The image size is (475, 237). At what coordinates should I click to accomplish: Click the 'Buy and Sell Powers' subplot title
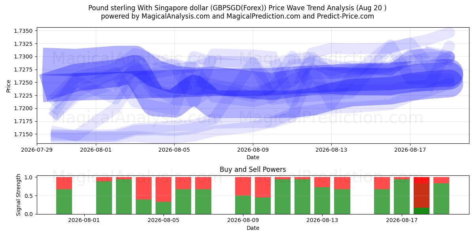pos(253,169)
